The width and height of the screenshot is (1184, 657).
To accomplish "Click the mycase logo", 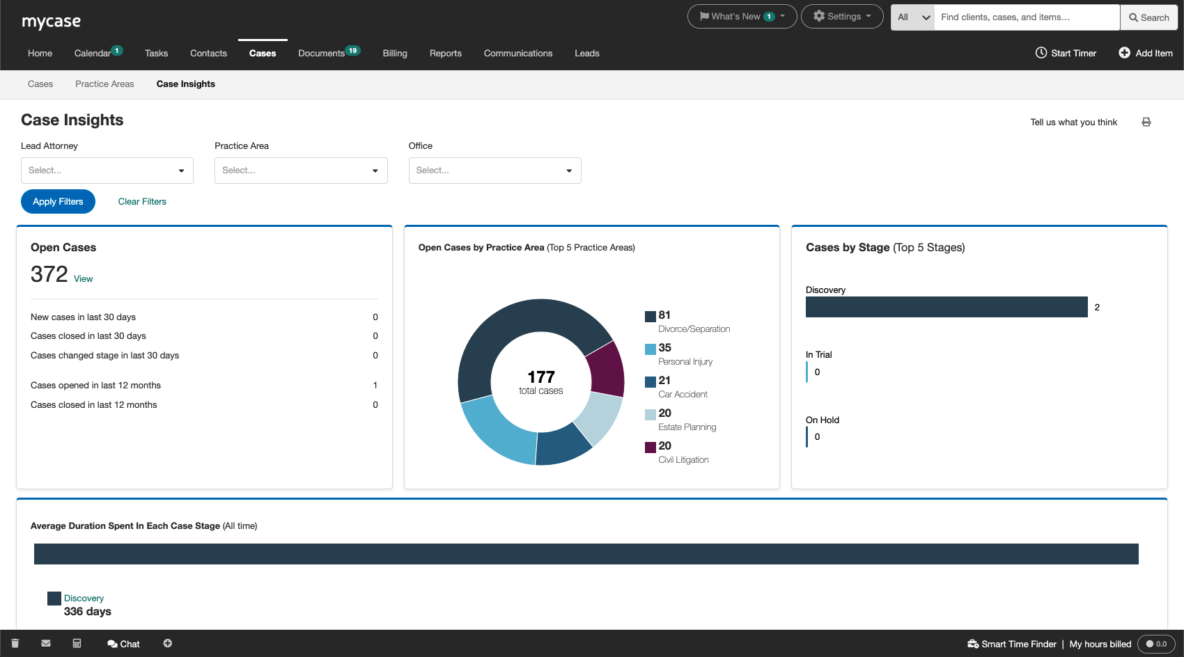I will coord(51,22).
